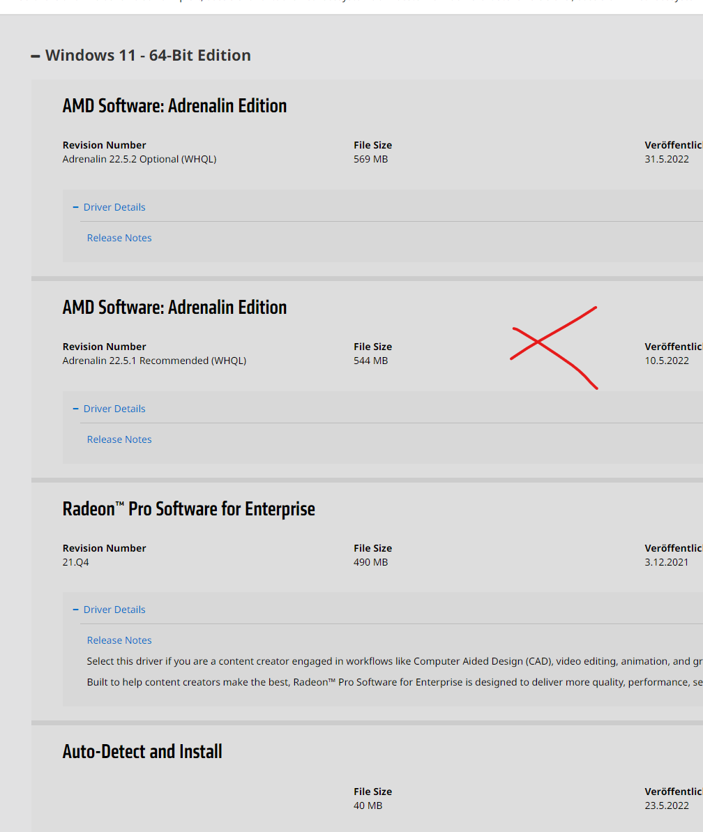Image resolution: width=703 pixels, height=832 pixels.
Task: Click the Auto-Detect and Install heading
Action: click(142, 752)
